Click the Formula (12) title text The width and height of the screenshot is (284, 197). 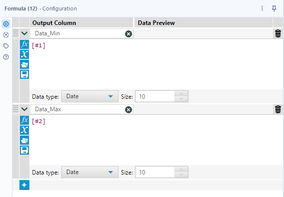click(x=21, y=8)
